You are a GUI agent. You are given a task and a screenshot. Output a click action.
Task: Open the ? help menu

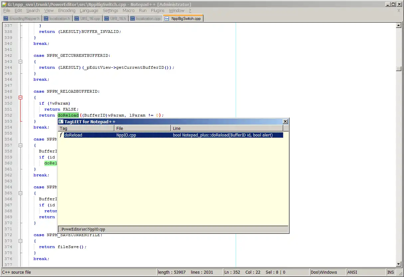[x=190, y=11]
